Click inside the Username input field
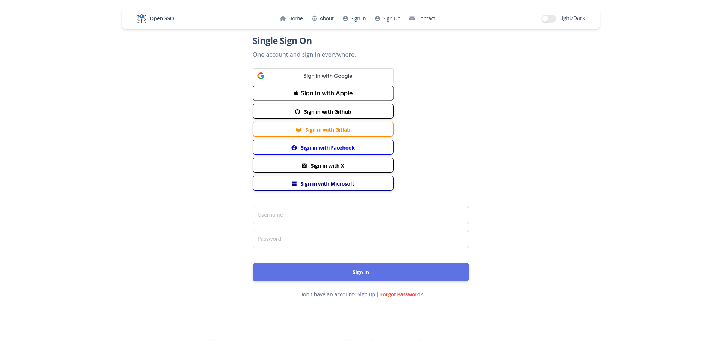Image resolution: width=721 pixels, height=341 pixels. click(x=360, y=215)
